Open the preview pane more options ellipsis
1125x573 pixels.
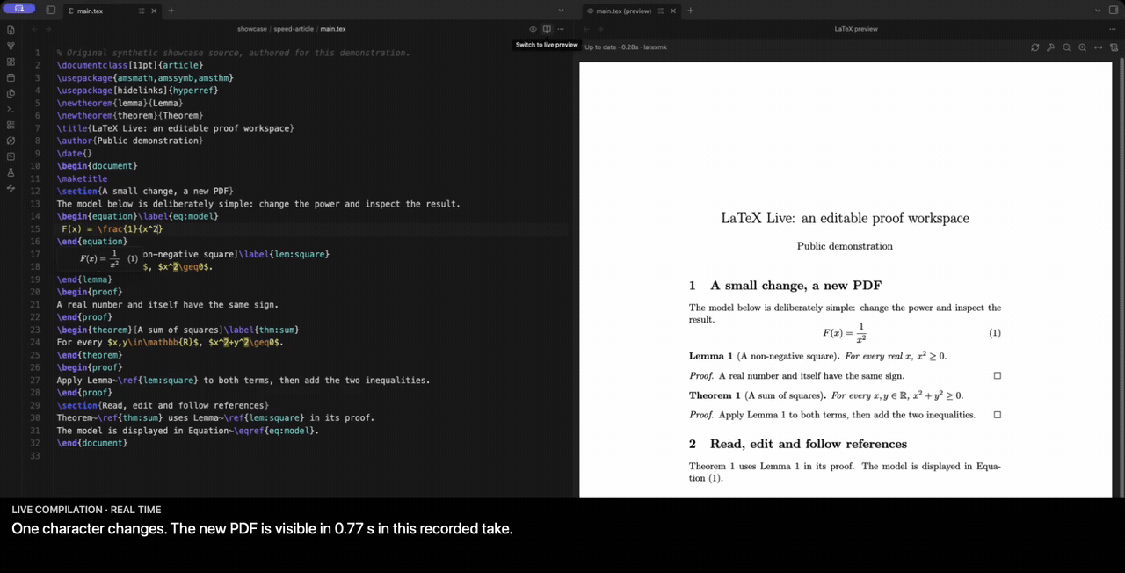point(1114,29)
